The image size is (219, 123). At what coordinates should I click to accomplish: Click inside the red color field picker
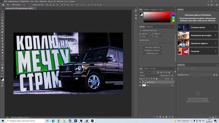point(157,17)
